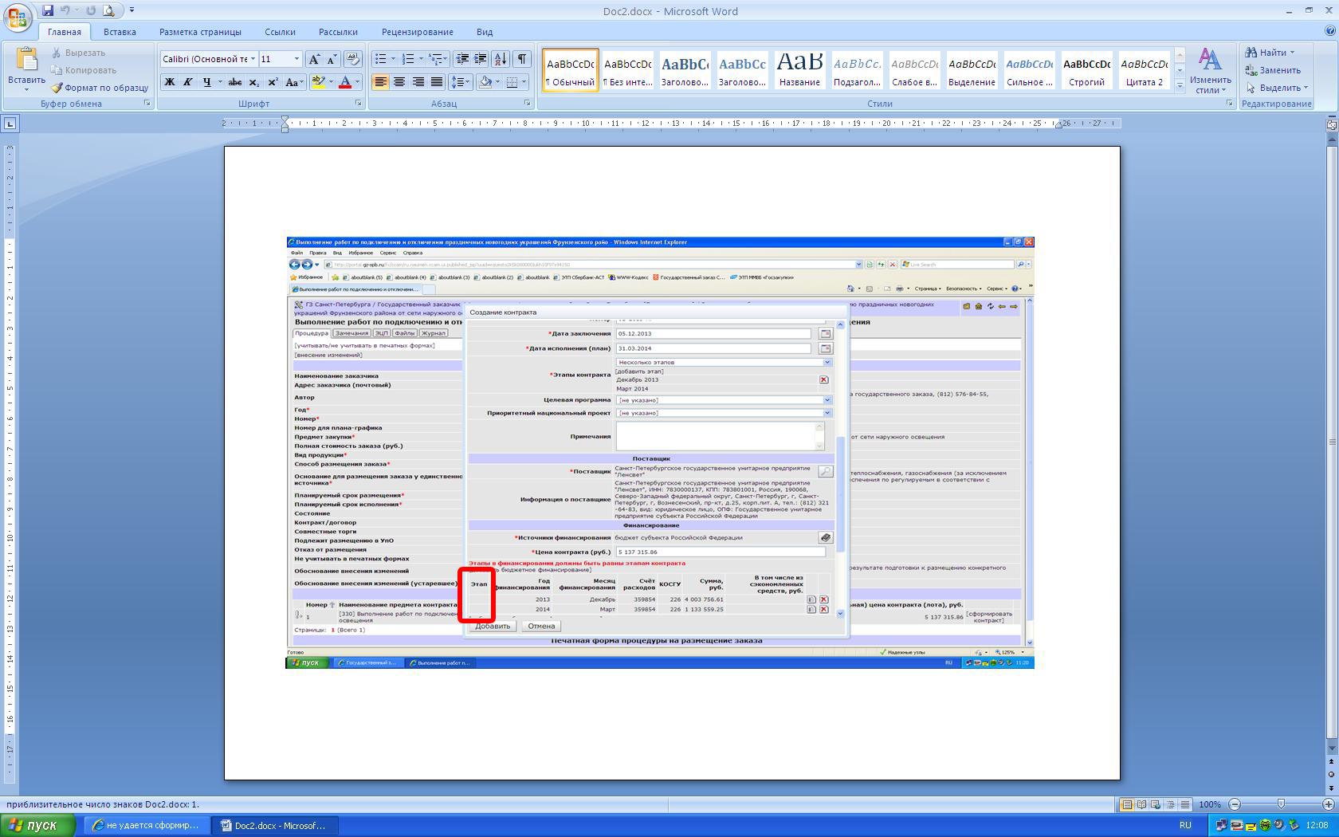Start a bulleted list
This screenshot has width=1339, height=837.
pos(381,59)
